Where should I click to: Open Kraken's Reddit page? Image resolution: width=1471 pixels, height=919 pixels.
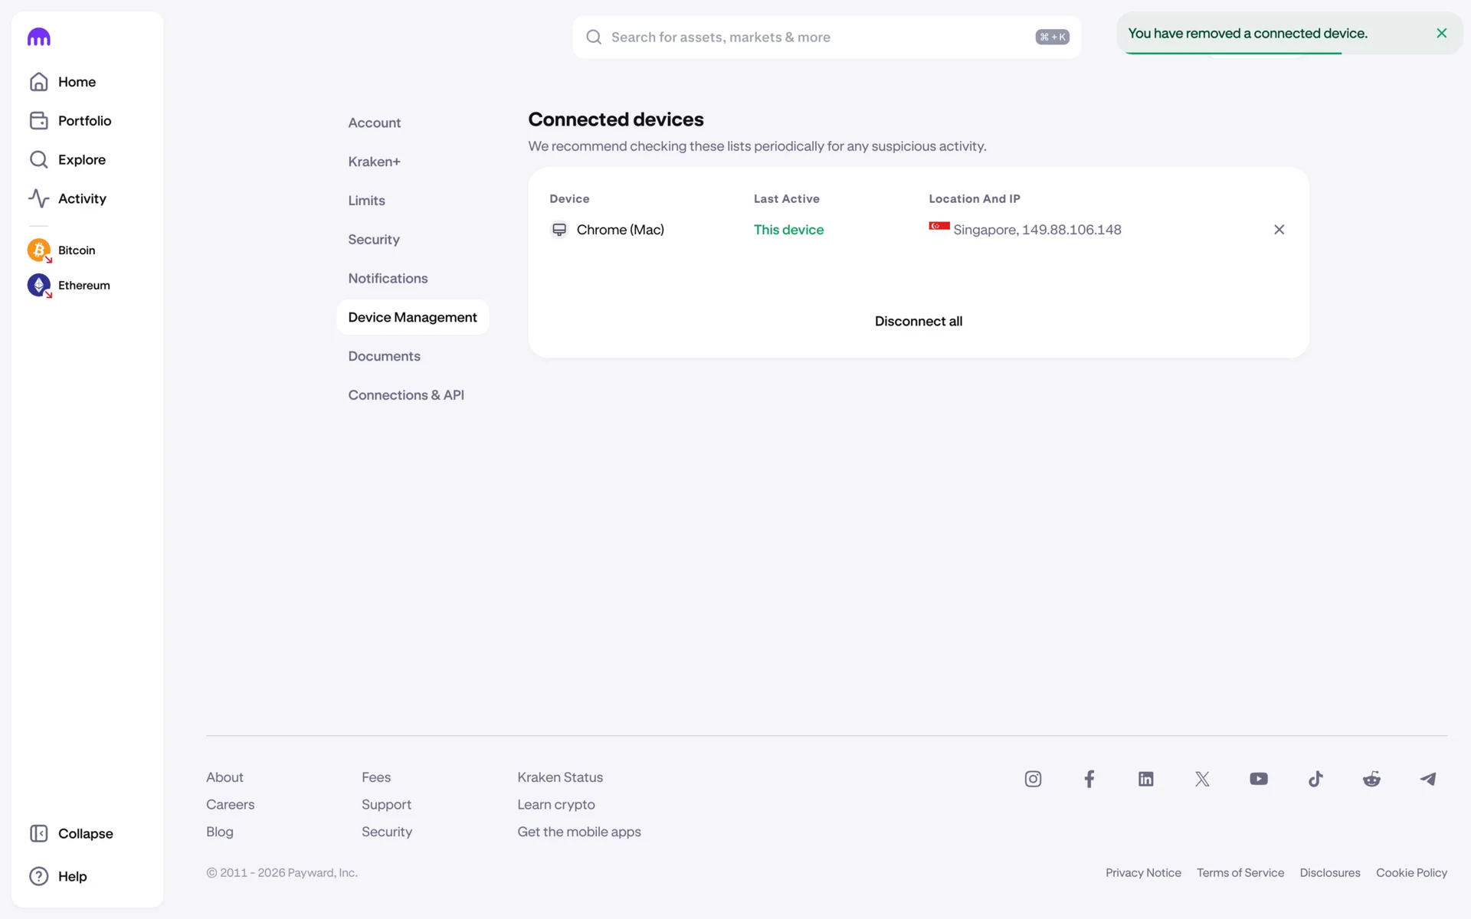[x=1371, y=779]
